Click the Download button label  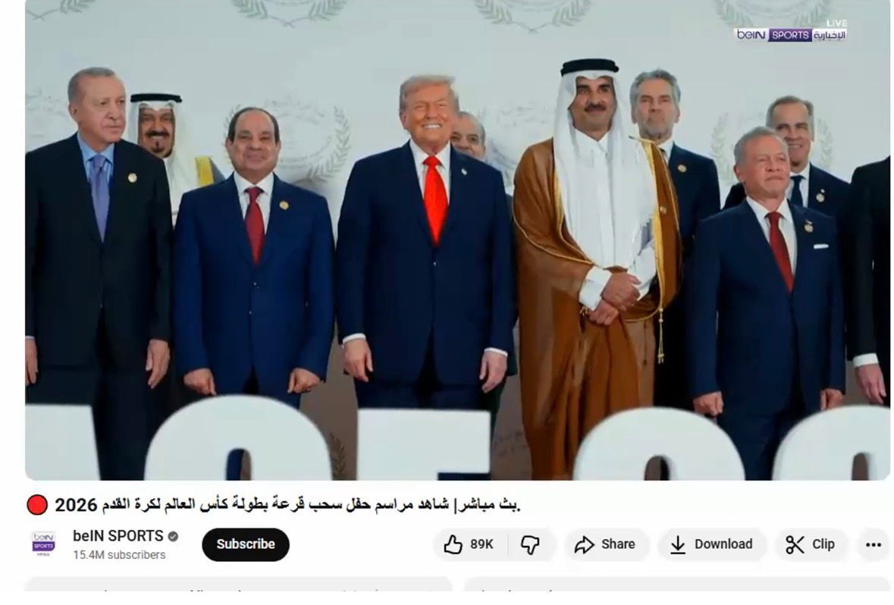pos(723,544)
